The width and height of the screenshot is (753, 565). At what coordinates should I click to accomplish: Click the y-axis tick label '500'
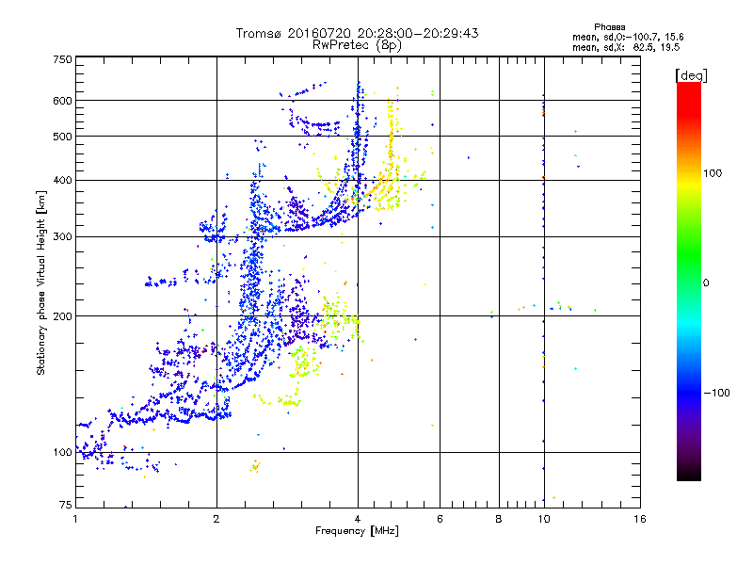pyautogui.click(x=62, y=137)
